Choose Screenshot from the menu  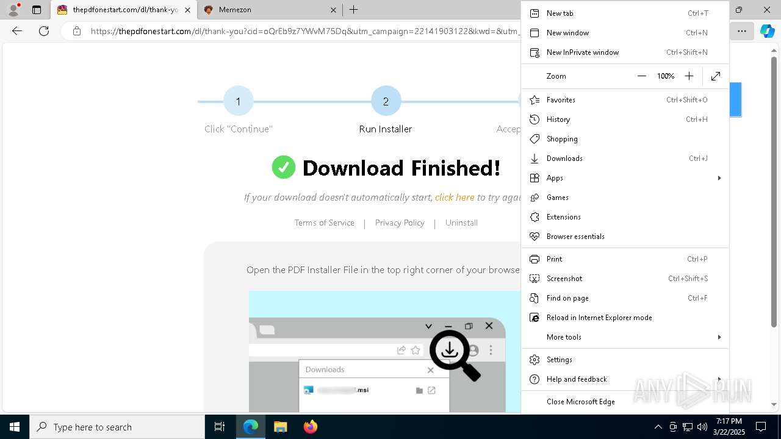coord(625,278)
